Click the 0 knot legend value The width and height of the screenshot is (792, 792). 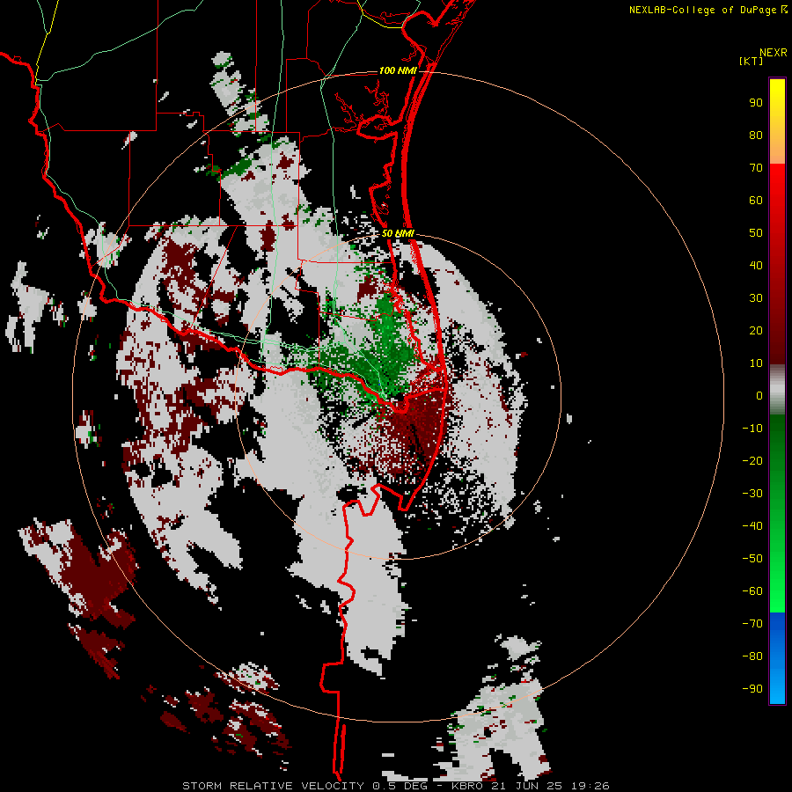(x=759, y=396)
